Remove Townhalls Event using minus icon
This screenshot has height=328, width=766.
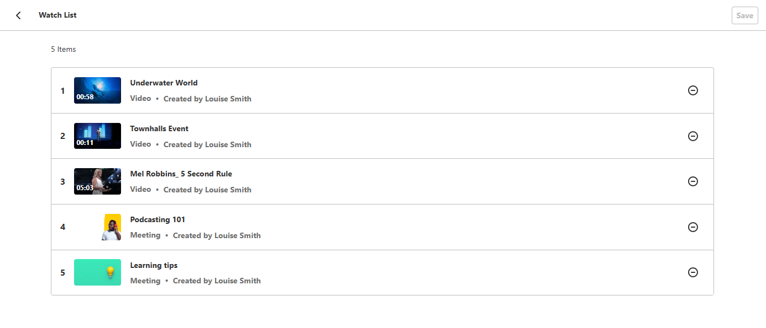coord(692,136)
